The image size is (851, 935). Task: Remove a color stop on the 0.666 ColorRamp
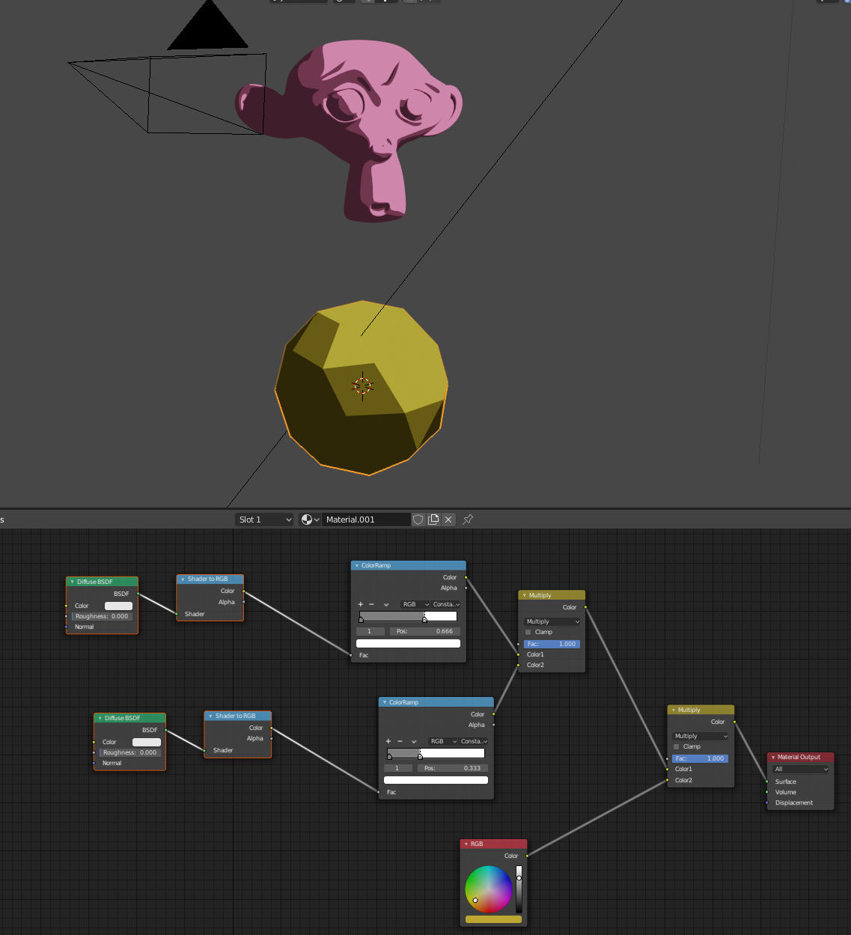coord(371,604)
